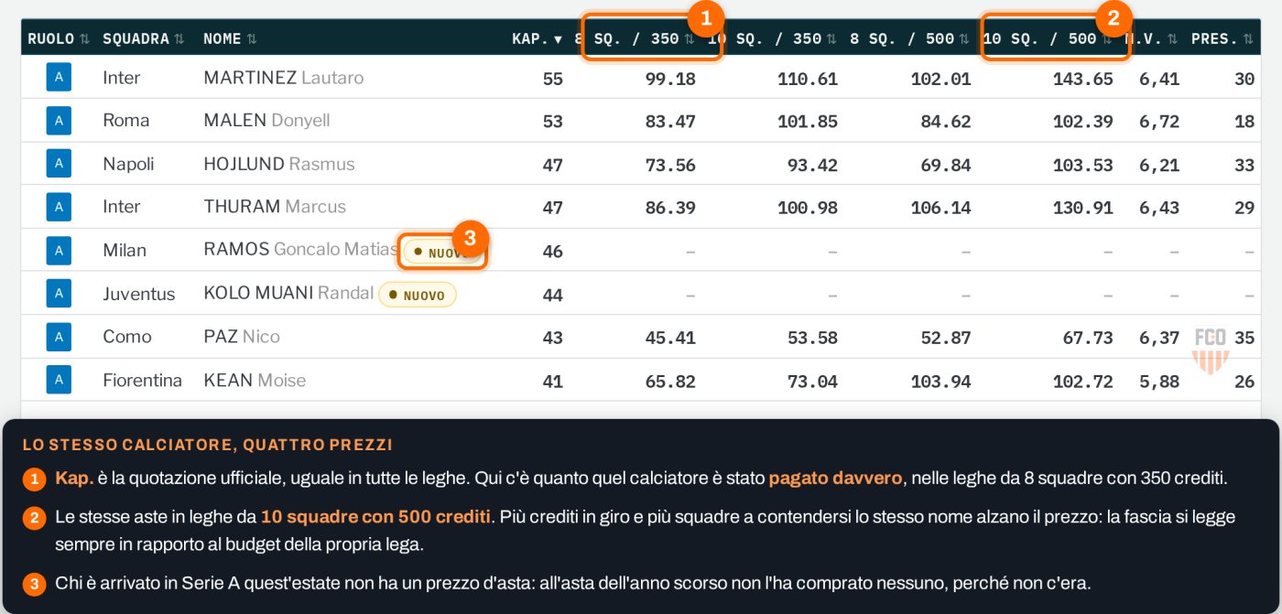
Task: Select player name THURAM Marcus
Action: point(275,207)
